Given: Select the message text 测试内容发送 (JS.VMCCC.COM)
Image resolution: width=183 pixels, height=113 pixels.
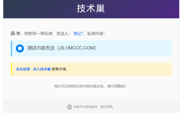Looking at the screenshot, I should [62, 48].
